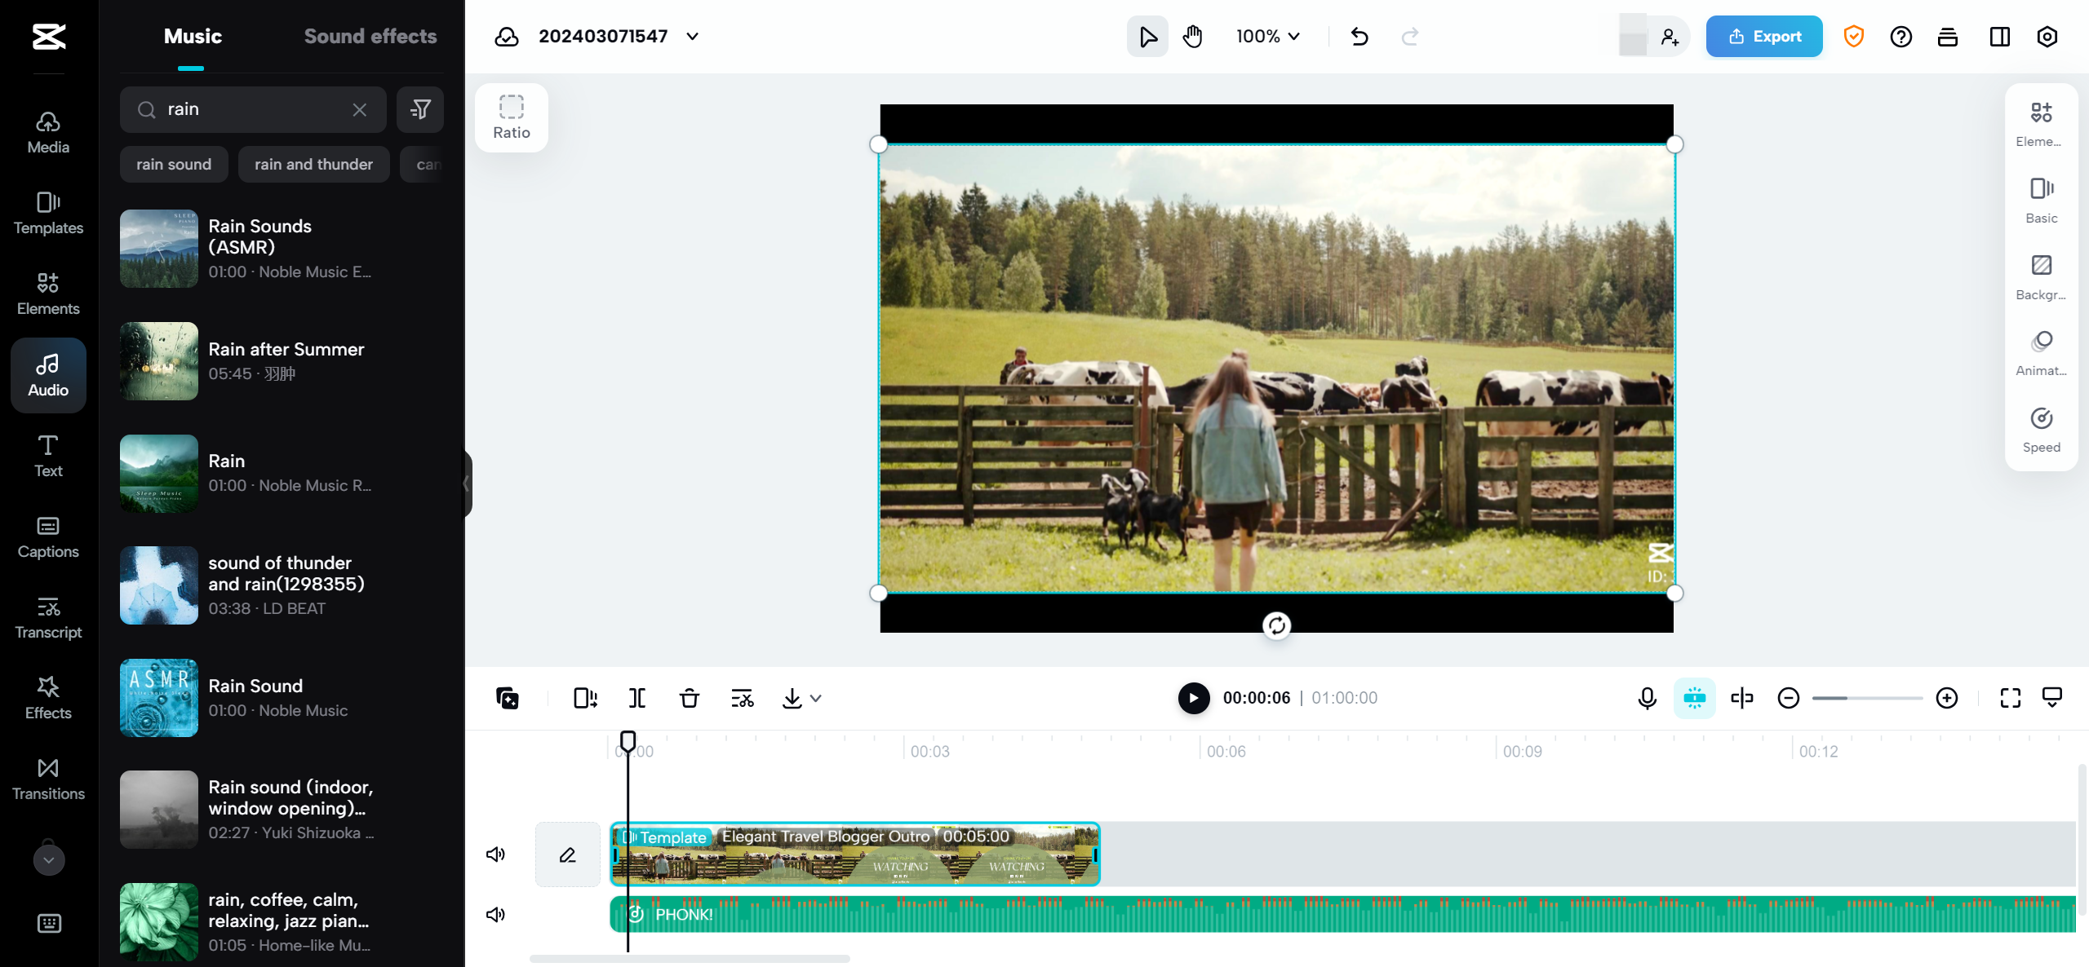Select the crop/ratio tool

[512, 117]
